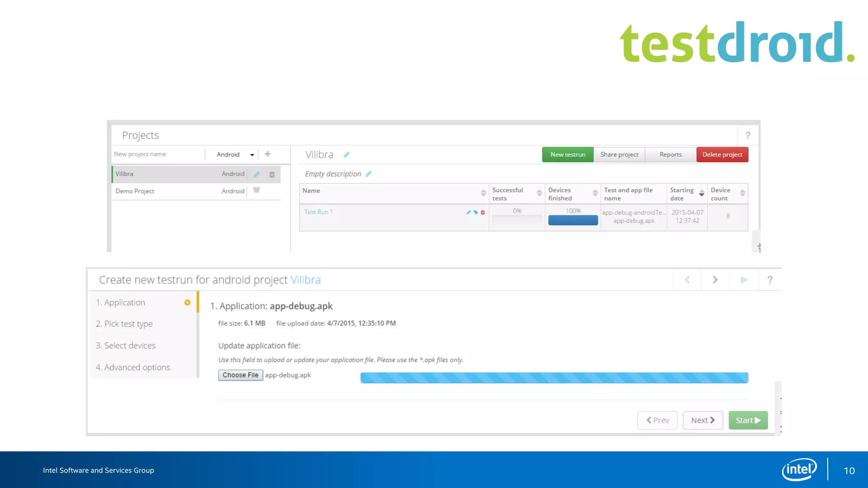Go to step 3. Select devices
The image size is (868, 488).
tap(126, 346)
